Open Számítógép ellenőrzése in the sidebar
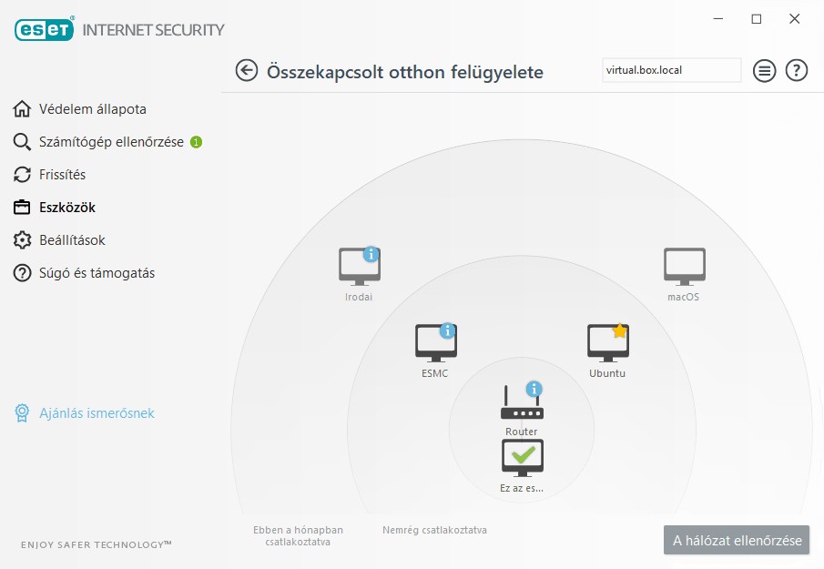This screenshot has height=569, width=824. [x=111, y=142]
